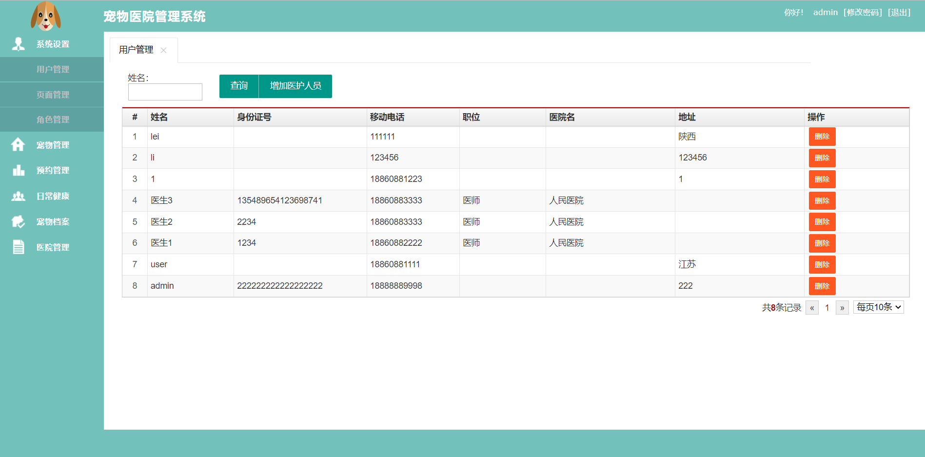Screen dimensions: 925x457
Task: Click the 预约管理 bar chart icon
Action: point(19,170)
